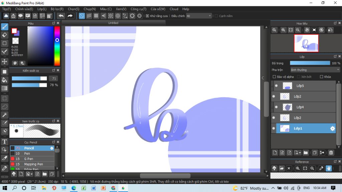Image resolution: width=342 pixels, height=192 pixels.
Task: Select the Pen brush in list
Action: click(x=32, y=153)
